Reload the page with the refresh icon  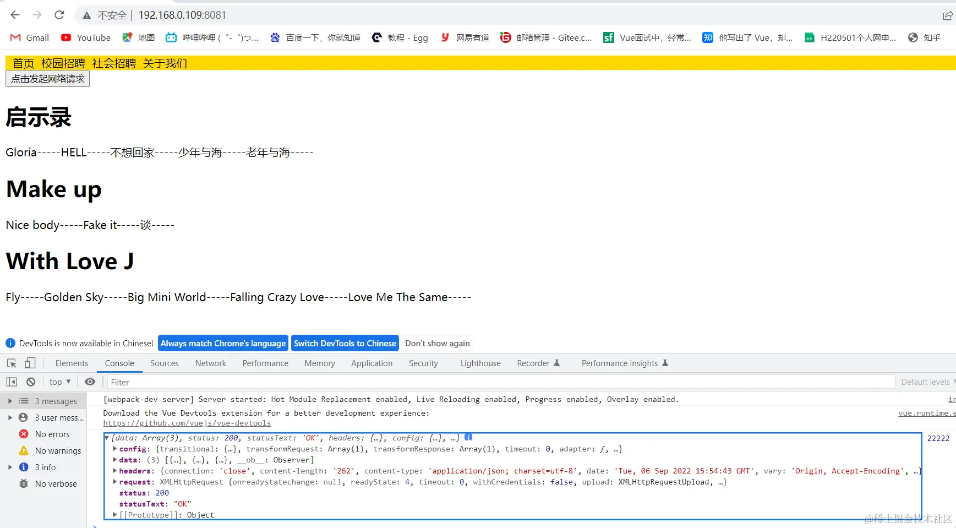pos(59,15)
